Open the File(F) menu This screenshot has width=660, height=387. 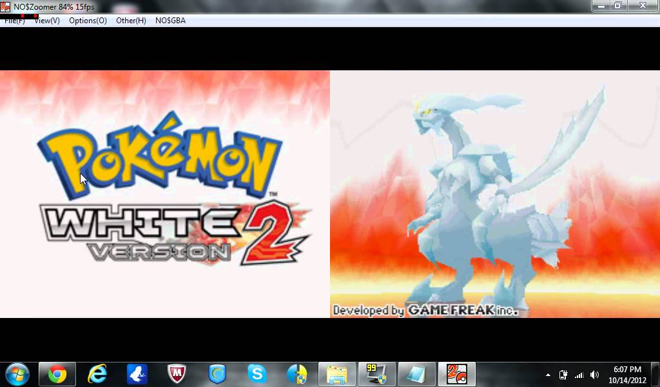coord(14,20)
